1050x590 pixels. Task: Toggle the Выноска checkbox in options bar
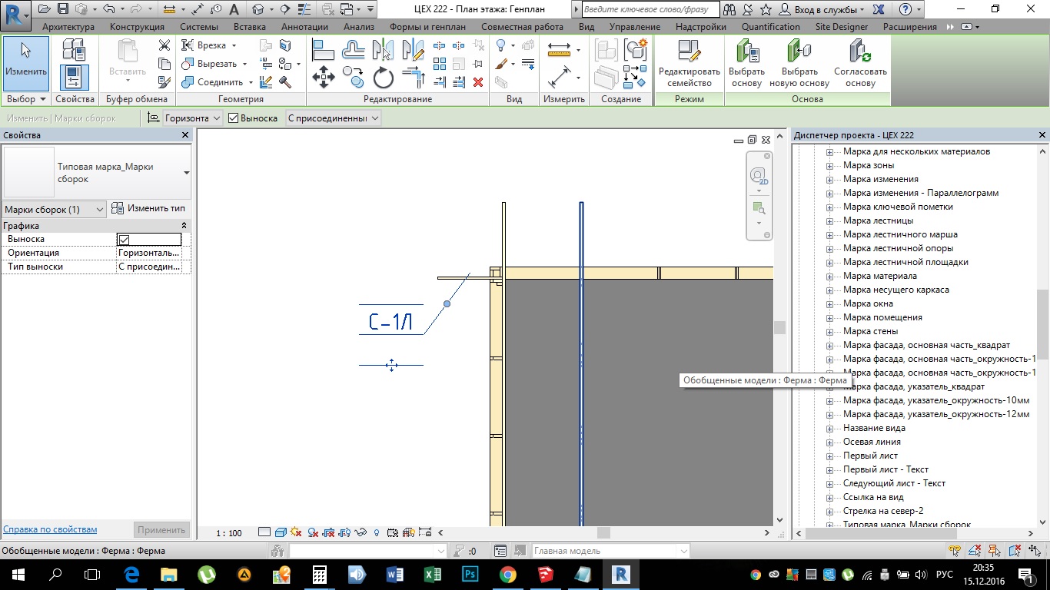pos(234,118)
